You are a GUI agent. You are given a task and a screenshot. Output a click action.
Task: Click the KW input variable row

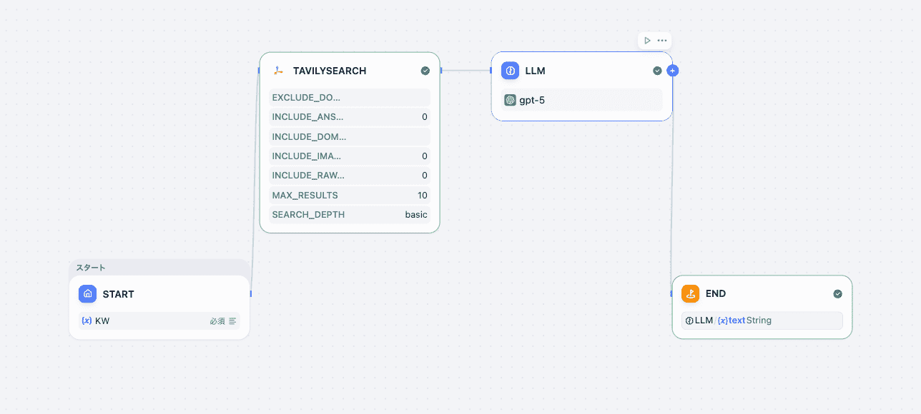coord(159,320)
